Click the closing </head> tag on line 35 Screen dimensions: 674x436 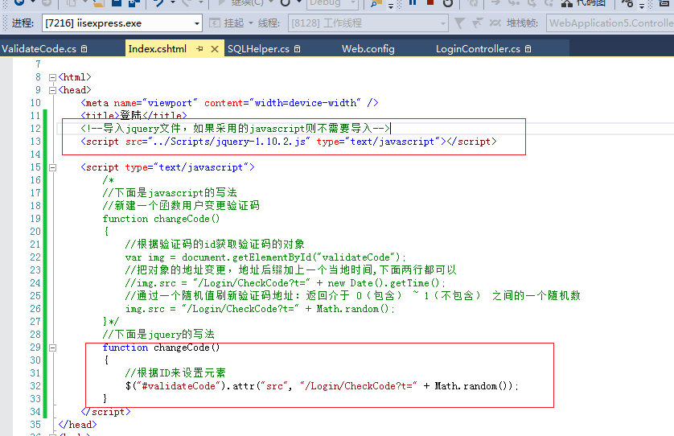[78, 425]
